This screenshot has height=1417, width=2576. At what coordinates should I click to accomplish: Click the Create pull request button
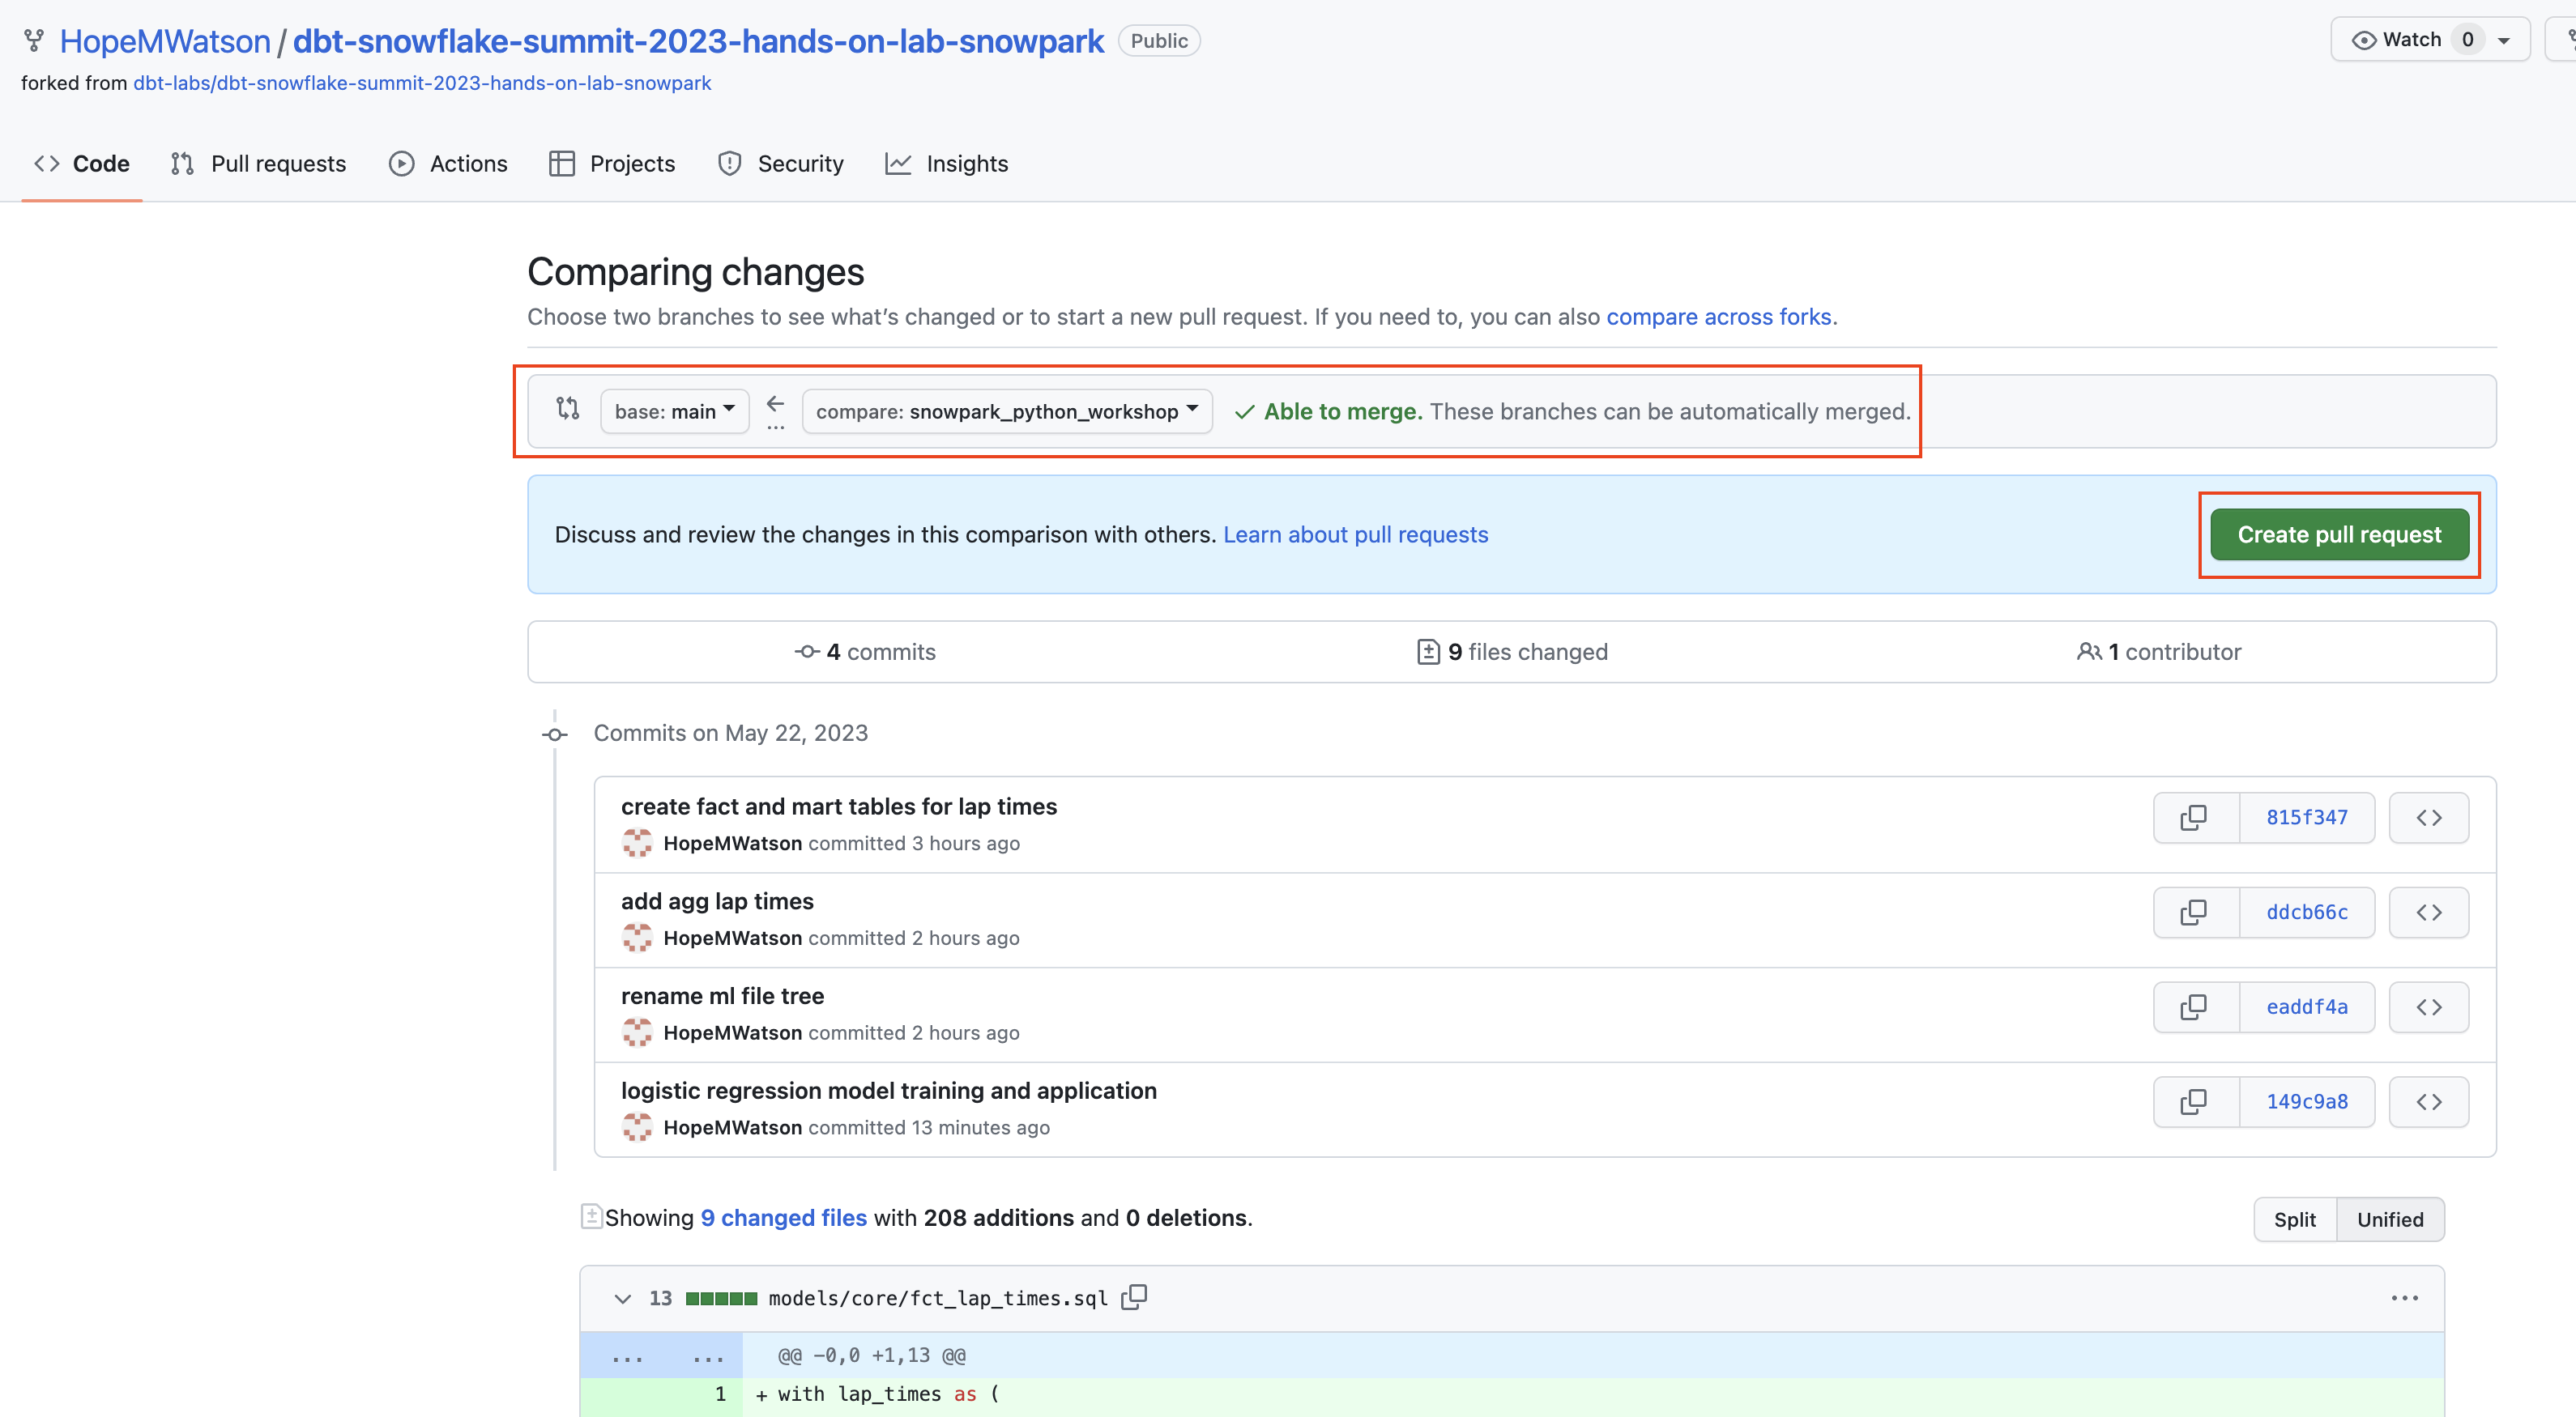coord(2339,534)
